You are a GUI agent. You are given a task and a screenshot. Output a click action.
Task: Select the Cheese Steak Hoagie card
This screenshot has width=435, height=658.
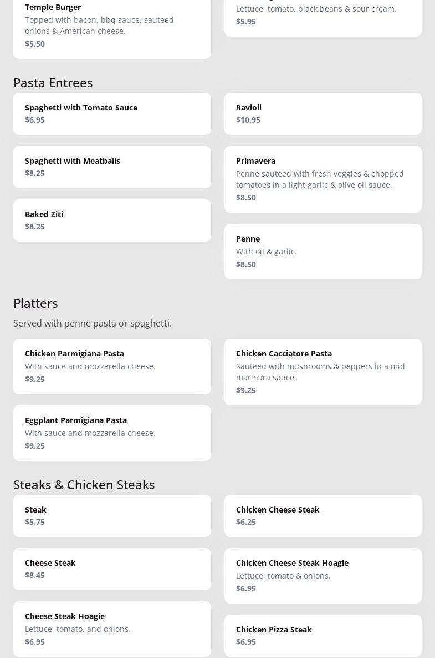pos(112,629)
